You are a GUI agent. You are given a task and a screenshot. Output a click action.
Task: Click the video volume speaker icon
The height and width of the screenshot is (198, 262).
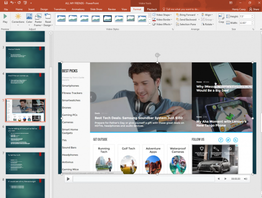246,179
